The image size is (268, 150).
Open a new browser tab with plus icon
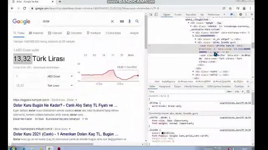point(60,2)
